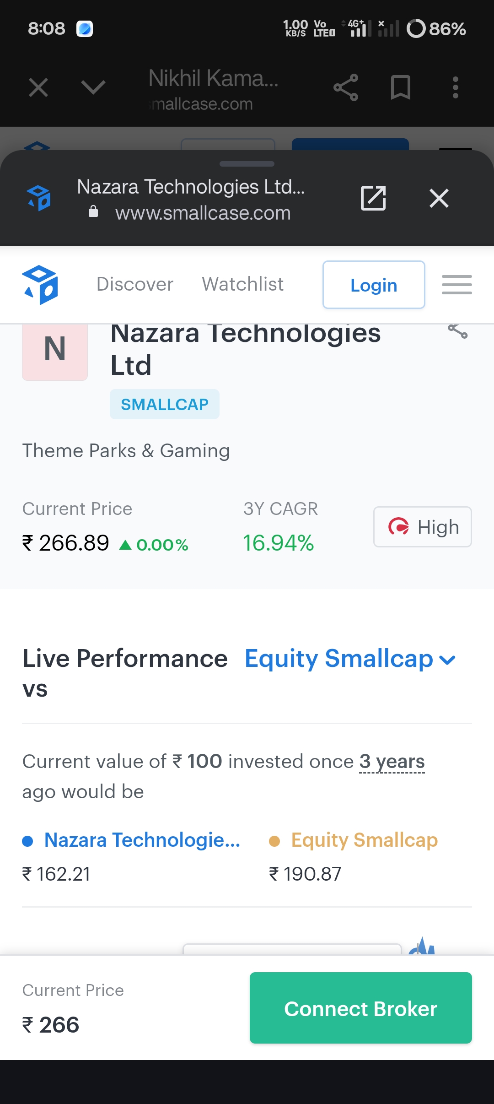The image size is (494, 1104).
Task: Open preview in new tab icon
Action: pos(373,198)
